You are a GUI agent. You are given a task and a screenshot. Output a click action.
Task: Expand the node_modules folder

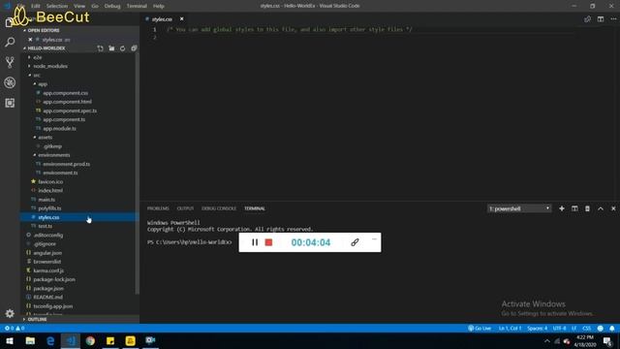[x=50, y=66]
